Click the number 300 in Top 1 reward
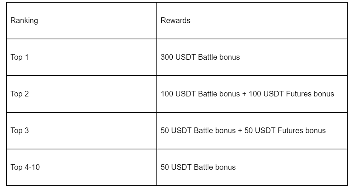359x191 pixels. 167,57
